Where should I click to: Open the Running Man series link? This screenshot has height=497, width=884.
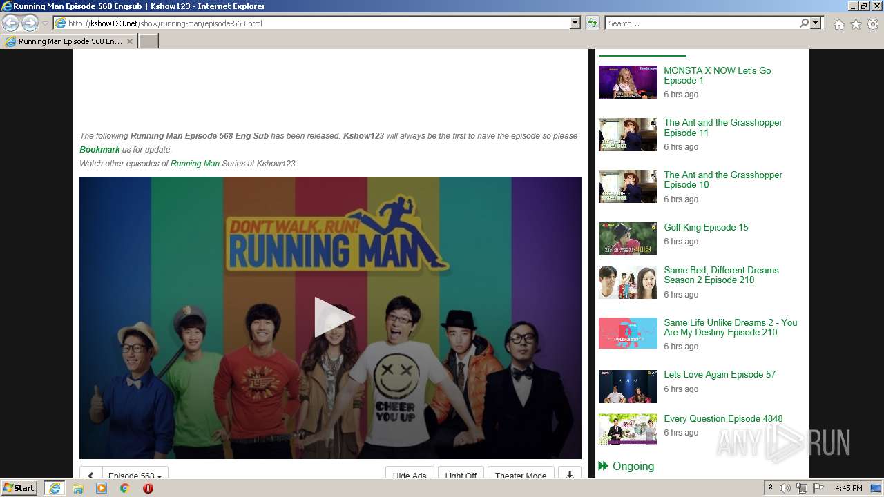195,164
